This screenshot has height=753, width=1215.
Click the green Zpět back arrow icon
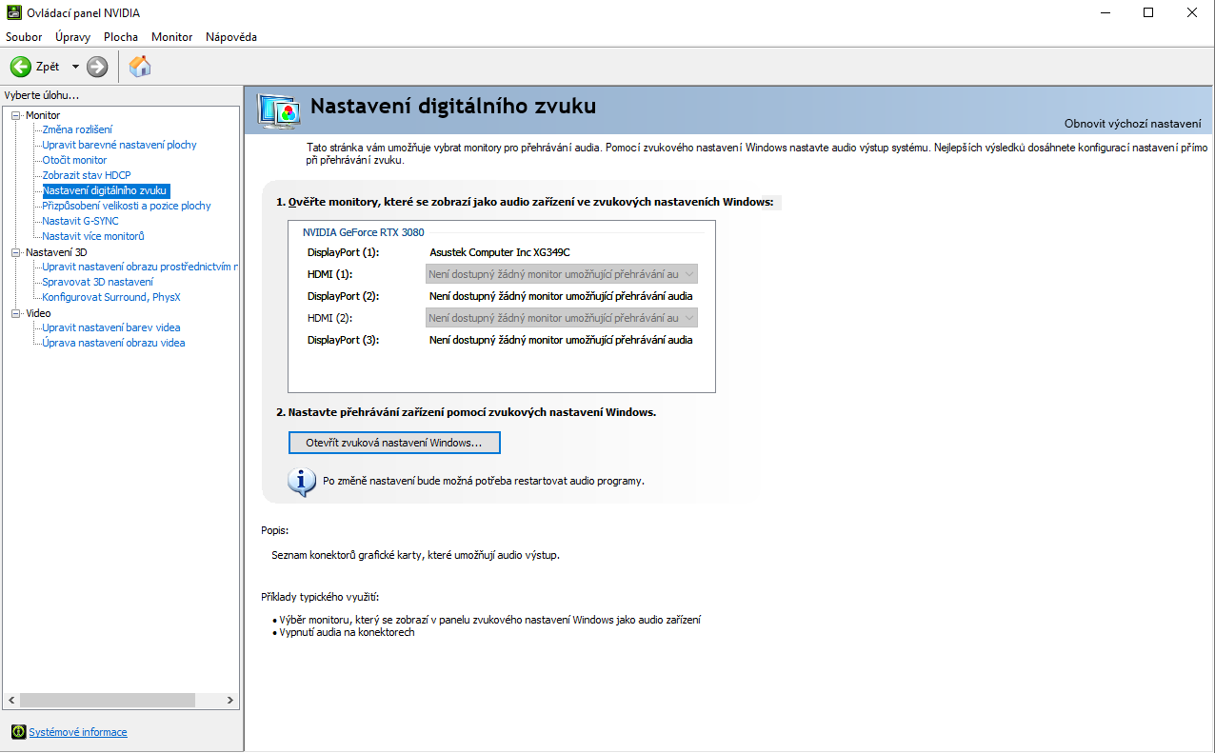pos(21,67)
